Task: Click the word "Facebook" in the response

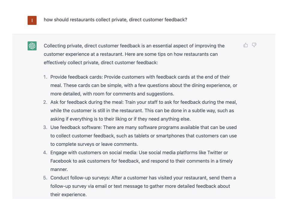Action: pyautogui.click(x=61, y=161)
